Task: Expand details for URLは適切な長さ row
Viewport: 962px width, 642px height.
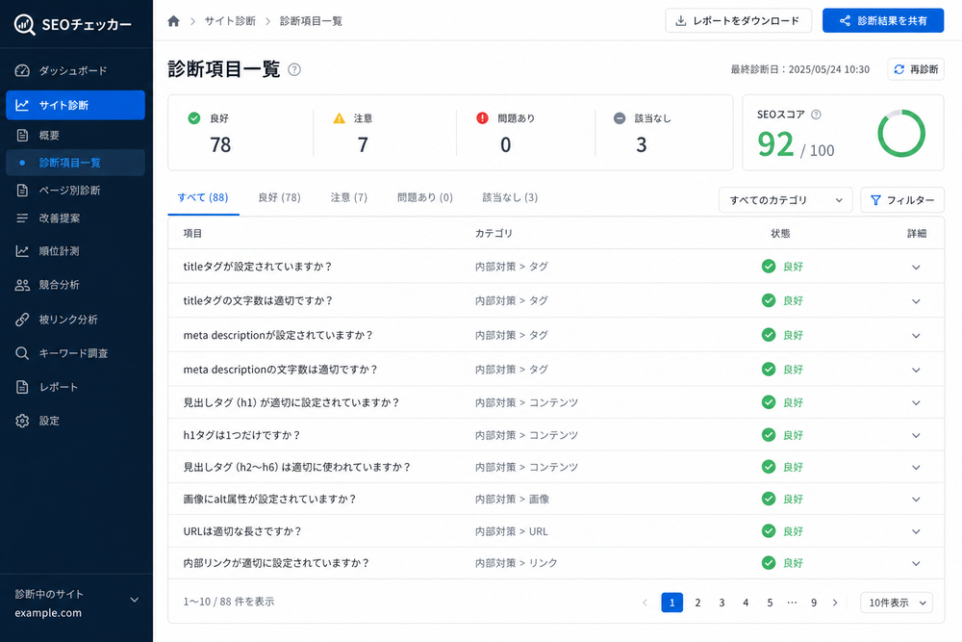Action: tap(916, 532)
